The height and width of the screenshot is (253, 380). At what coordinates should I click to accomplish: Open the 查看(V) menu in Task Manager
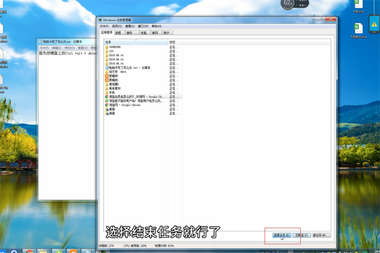tap(130, 26)
